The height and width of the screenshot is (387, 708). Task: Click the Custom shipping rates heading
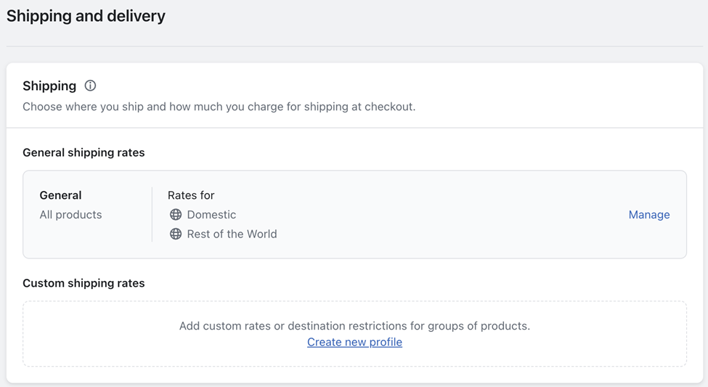point(84,283)
